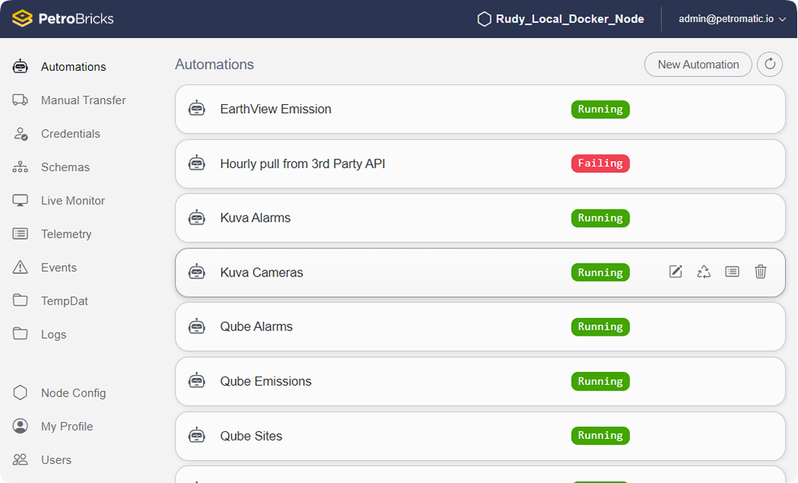
Task: Open the logs list icon for Kuva Cameras
Action: [x=733, y=272]
